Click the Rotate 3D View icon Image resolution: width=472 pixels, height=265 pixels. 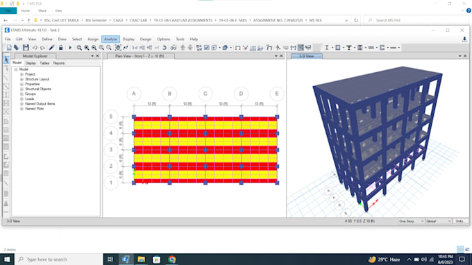(x=165, y=48)
